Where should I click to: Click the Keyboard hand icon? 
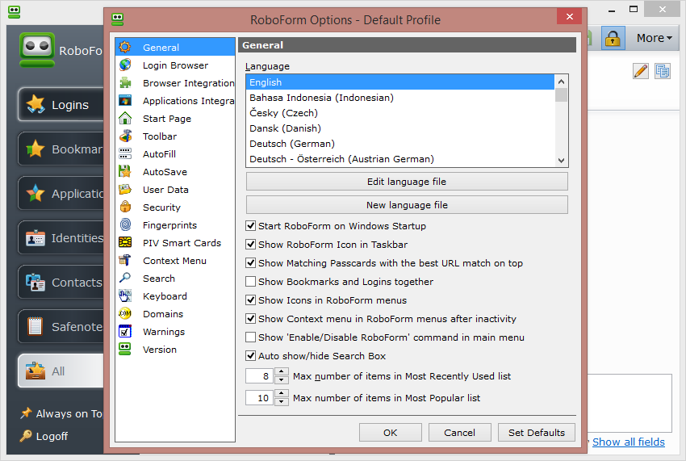125,296
